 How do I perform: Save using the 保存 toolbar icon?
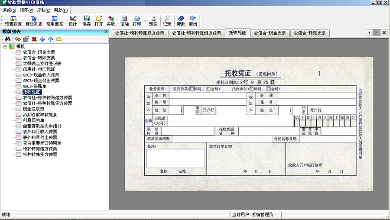coord(87,21)
